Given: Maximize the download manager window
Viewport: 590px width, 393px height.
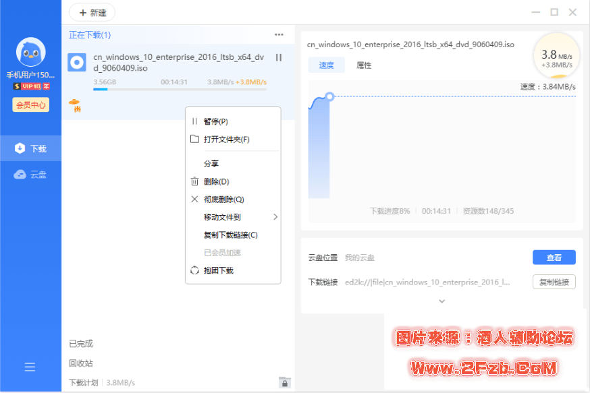Looking at the screenshot, I should pyautogui.click(x=554, y=12).
